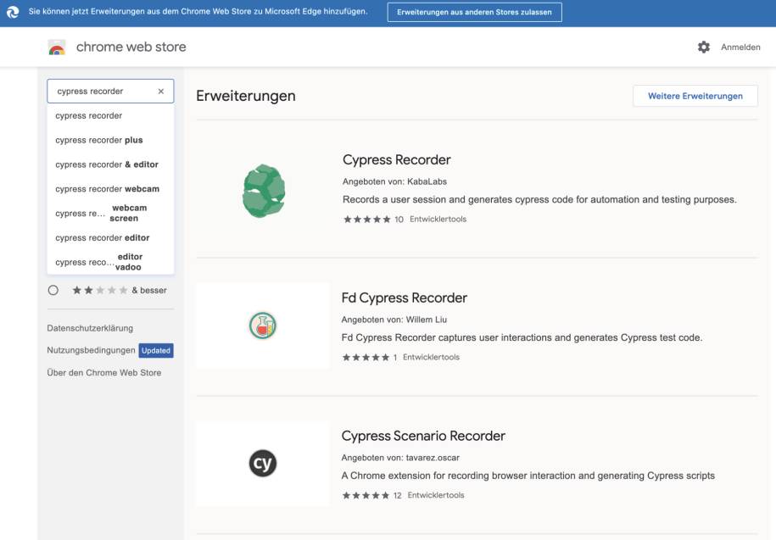Open the Cypress Recorder green extension icon
Screen dimensions: 776x540
pyautogui.click(x=264, y=191)
